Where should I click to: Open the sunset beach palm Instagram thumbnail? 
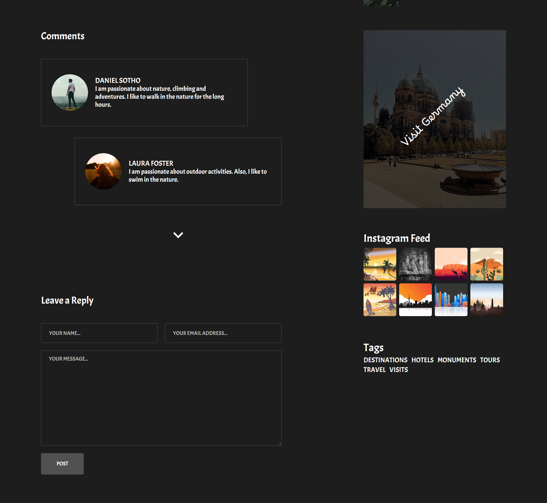[x=380, y=264]
